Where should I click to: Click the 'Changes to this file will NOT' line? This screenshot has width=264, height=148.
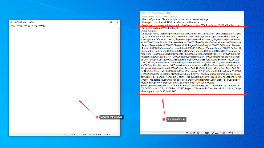coord(170,22)
